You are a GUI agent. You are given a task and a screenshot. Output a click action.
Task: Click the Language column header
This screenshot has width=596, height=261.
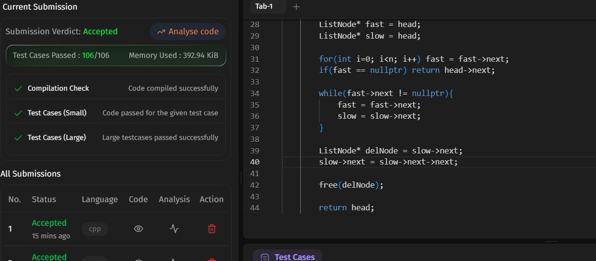[100, 199]
